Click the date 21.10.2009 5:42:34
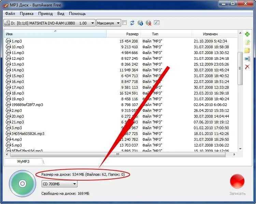 point(210,41)
